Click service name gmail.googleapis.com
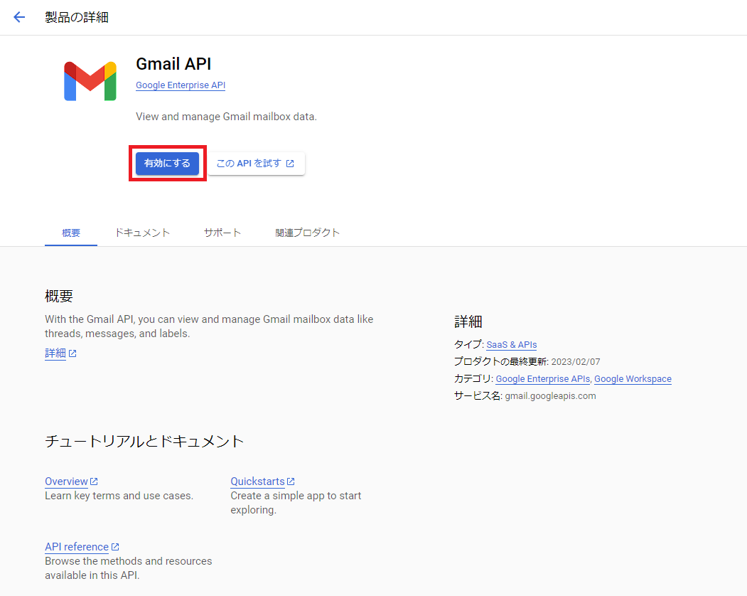This screenshot has width=747, height=596. coord(550,395)
